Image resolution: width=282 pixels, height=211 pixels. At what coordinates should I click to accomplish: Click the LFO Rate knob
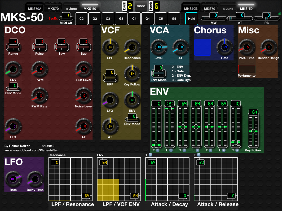coord(13,179)
